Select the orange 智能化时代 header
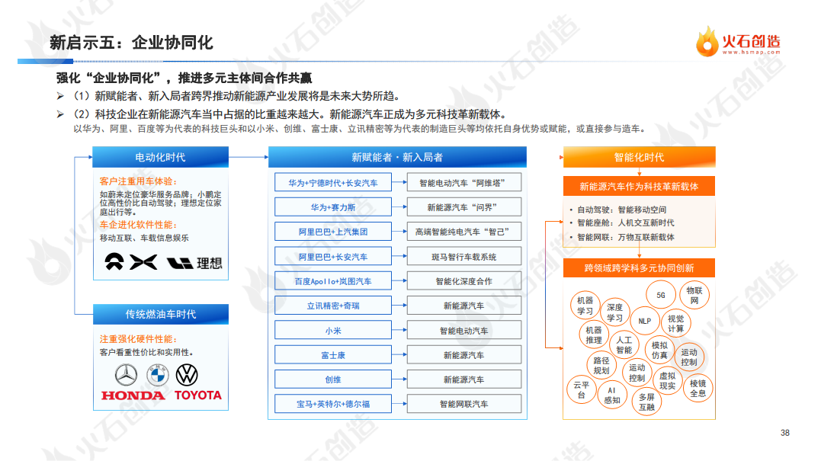 pos(639,157)
